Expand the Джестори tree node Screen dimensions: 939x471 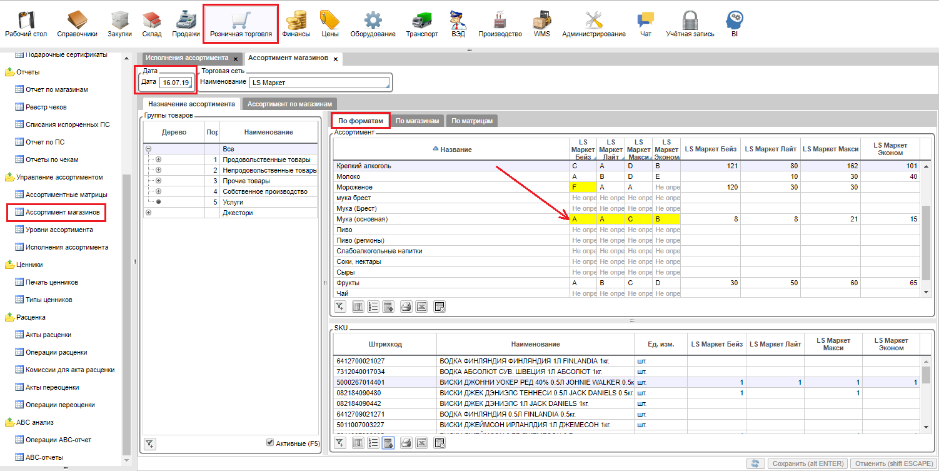[148, 213]
